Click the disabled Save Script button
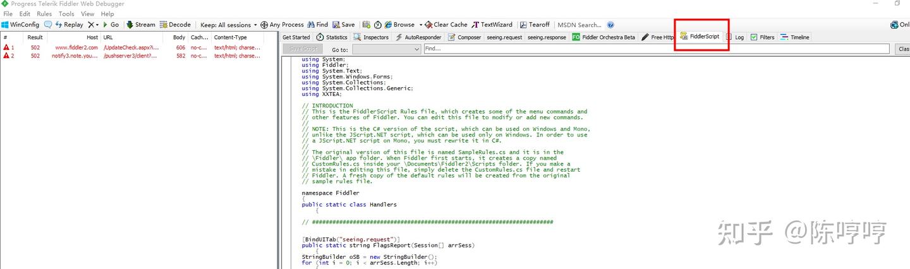Image resolution: width=910 pixels, height=269 pixels. 301,49
